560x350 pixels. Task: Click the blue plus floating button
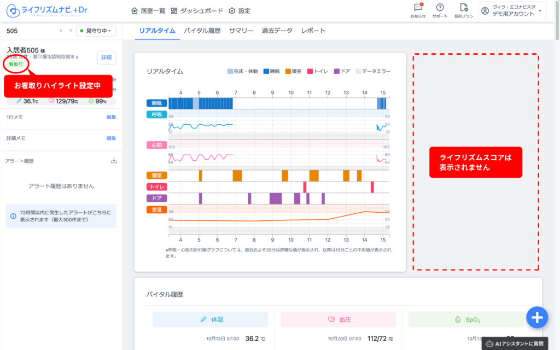537,317
